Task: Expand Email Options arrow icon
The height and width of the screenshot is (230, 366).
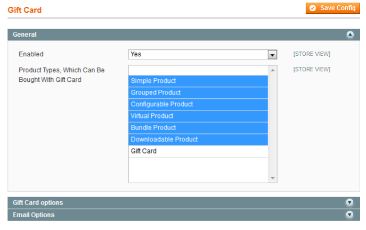Action: coord(350,215)
